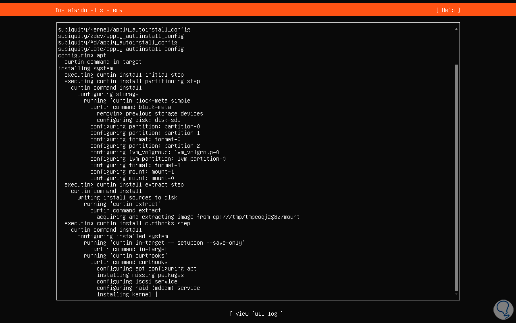This screenshot has width=516, height=323.
Task: Select 'configuring raid (mdadm) service' line
Action: pos(148,288)
